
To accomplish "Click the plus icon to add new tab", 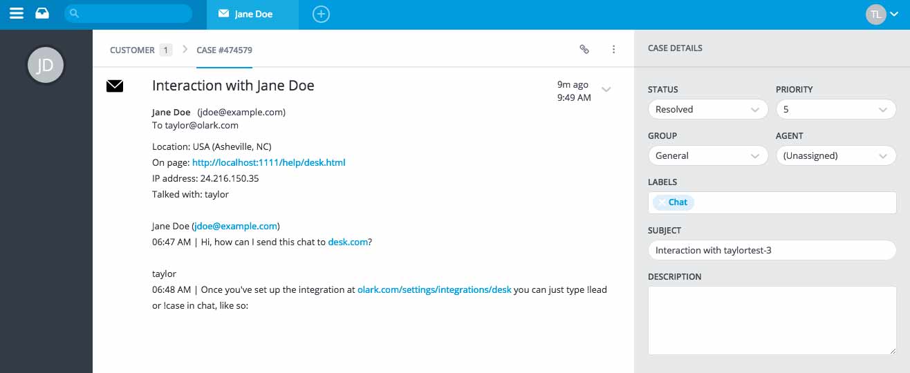I will point(321,14).
